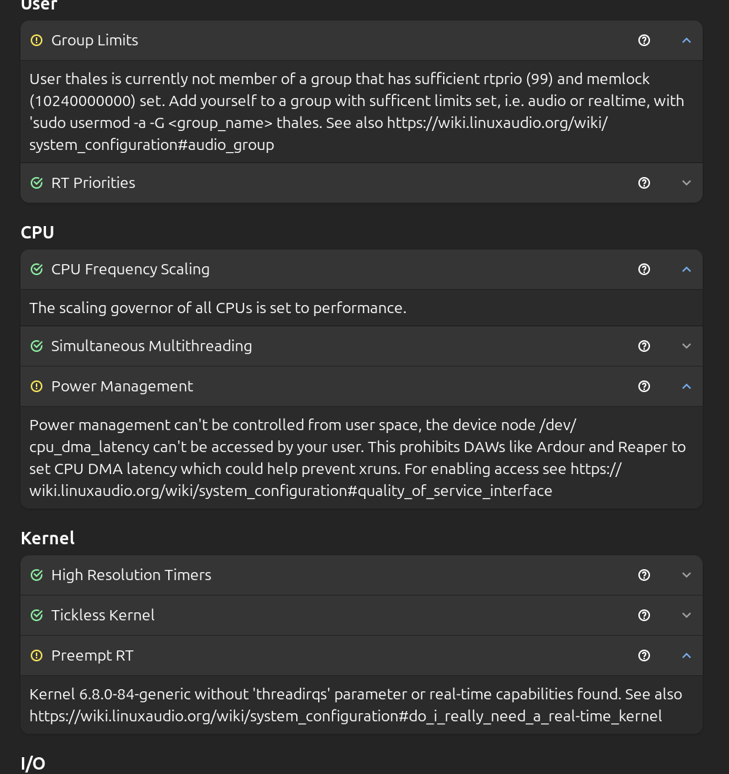Expand the Tickless Kernel row
This screenshot has height=774, width=729.
click(686, 615)
